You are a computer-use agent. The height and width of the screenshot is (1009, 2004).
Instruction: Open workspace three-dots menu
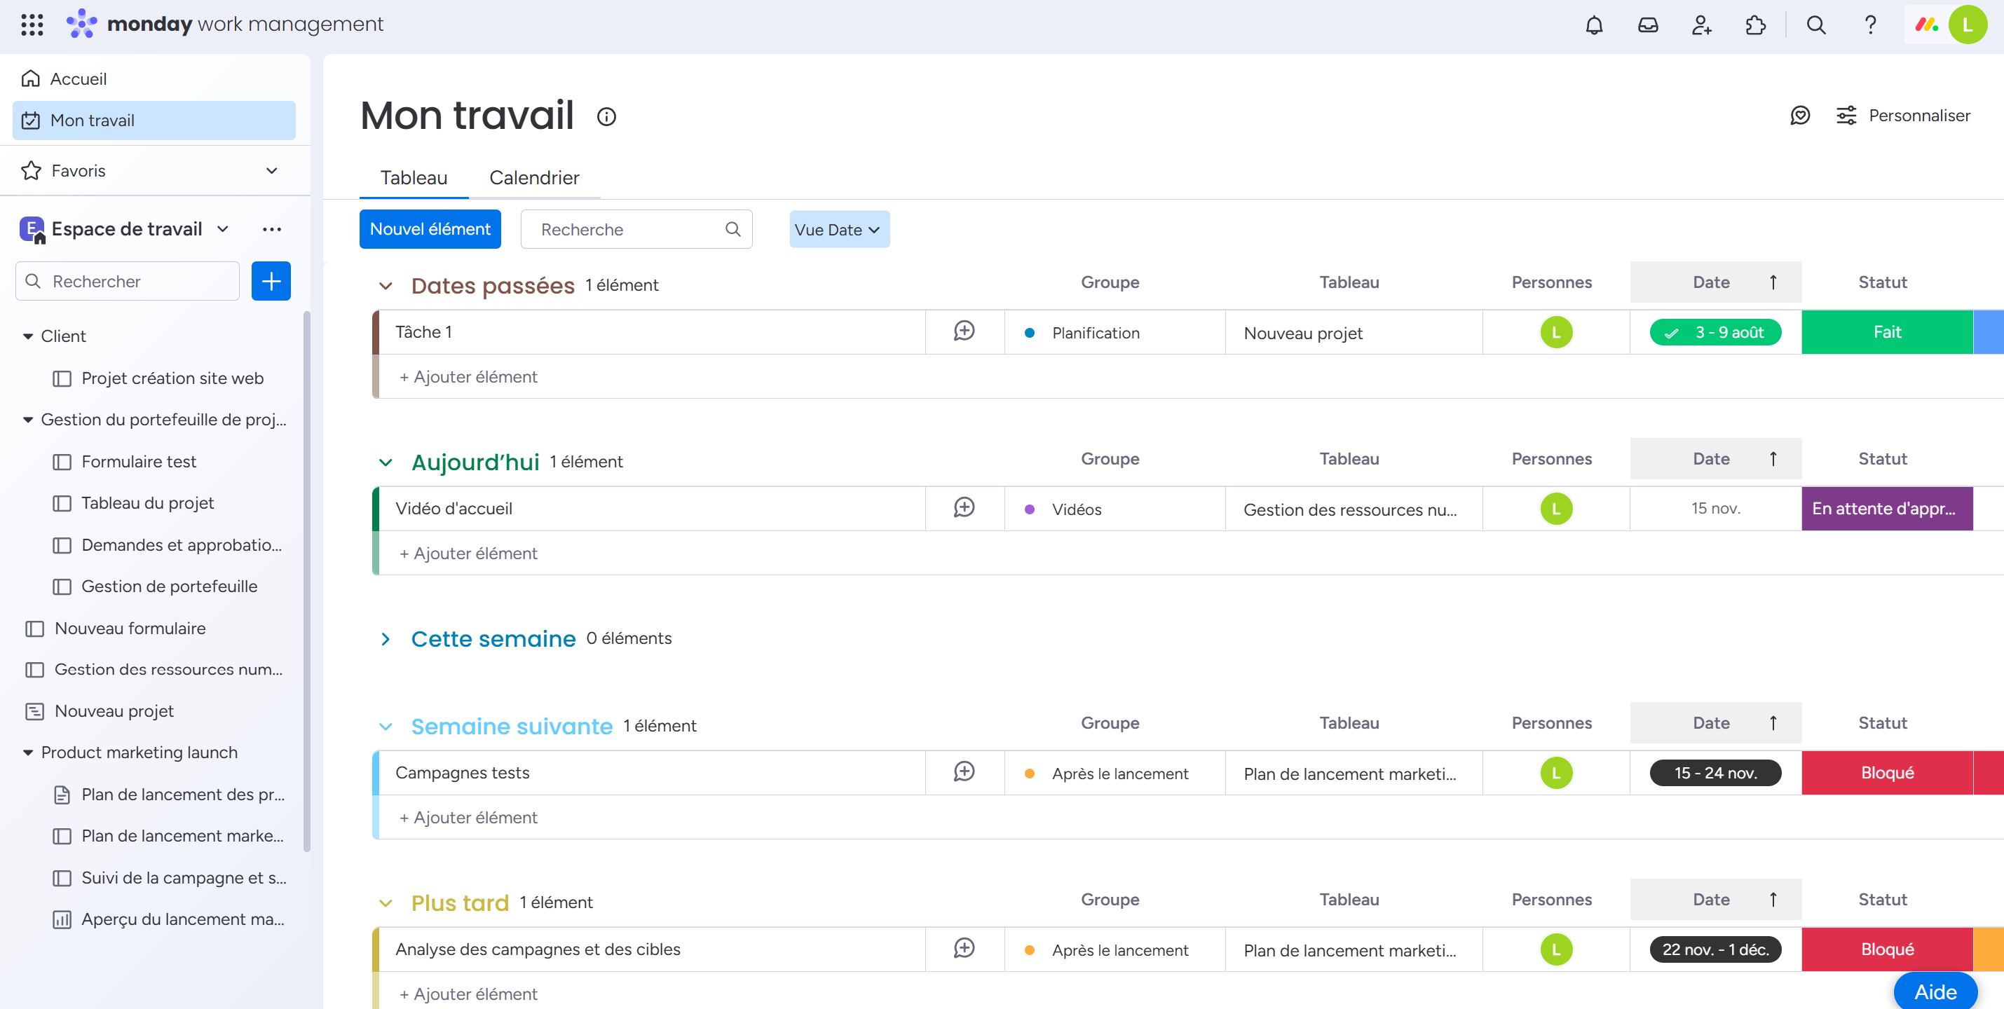[x=271, y=228]
